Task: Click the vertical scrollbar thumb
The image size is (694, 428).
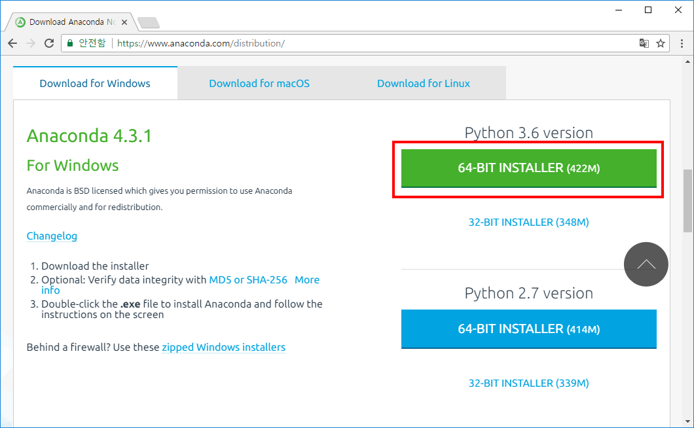Action: tap(687, 200)
